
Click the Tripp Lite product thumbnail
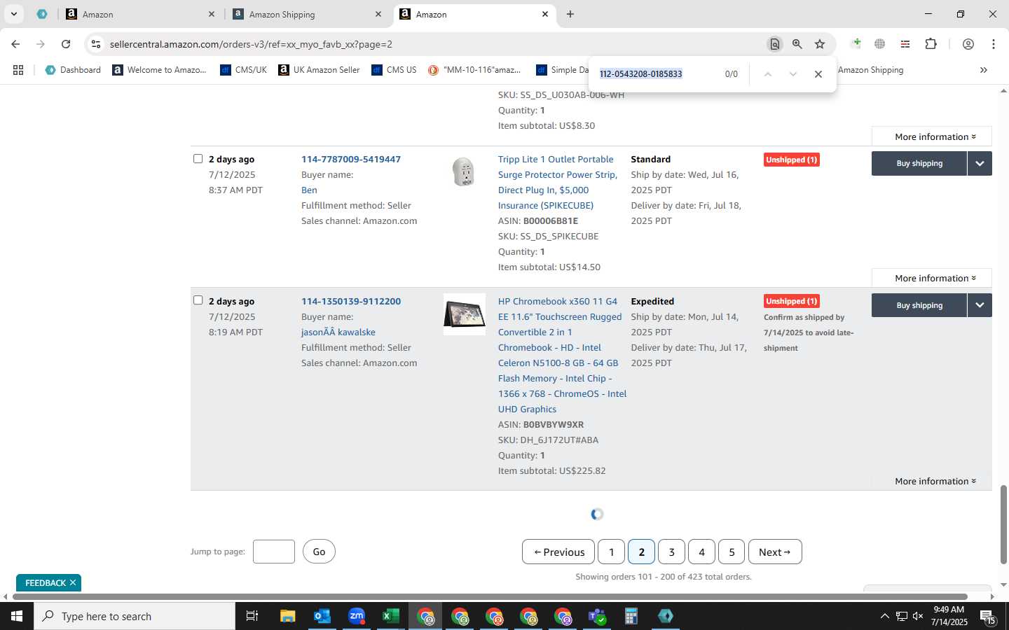pyautogui.click(x=464, y=171)
